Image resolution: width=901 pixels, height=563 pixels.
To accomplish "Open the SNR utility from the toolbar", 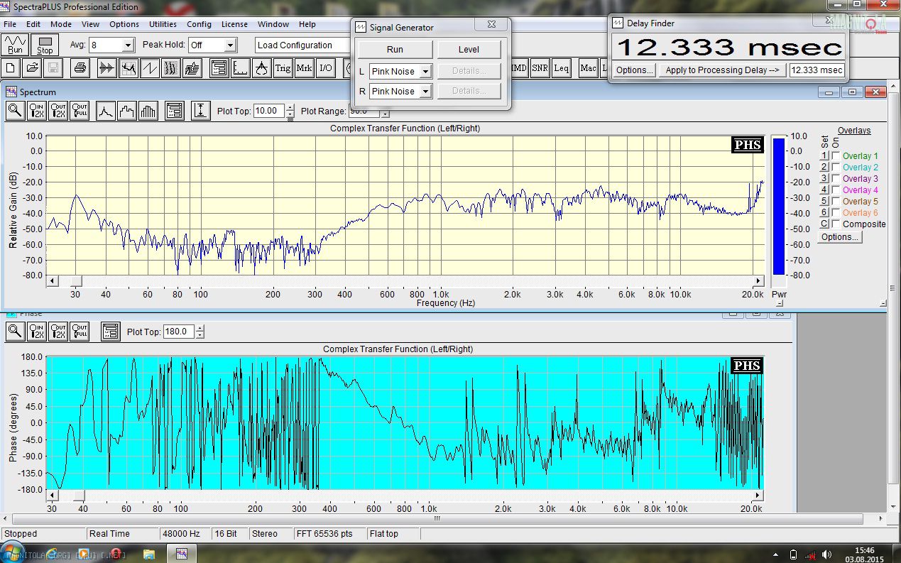I will coord(540,68).
